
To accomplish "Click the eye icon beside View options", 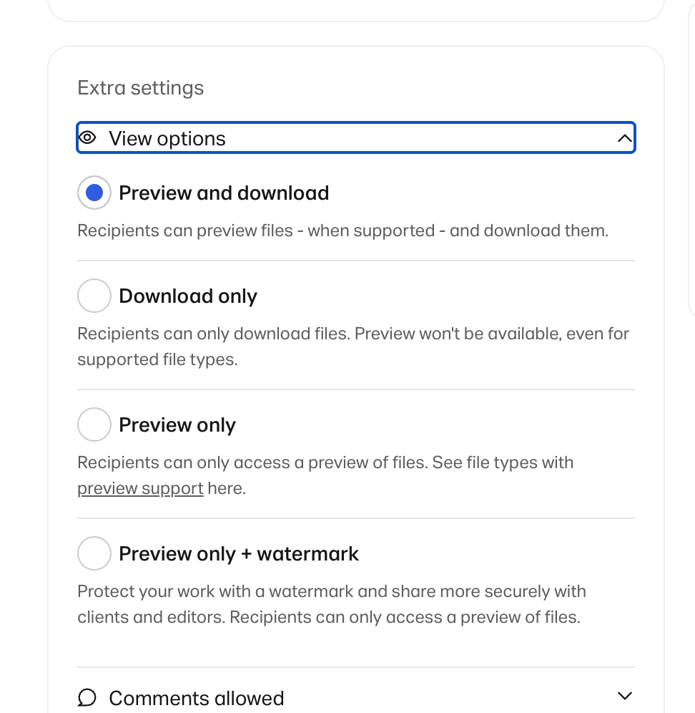I will point(87,138).
